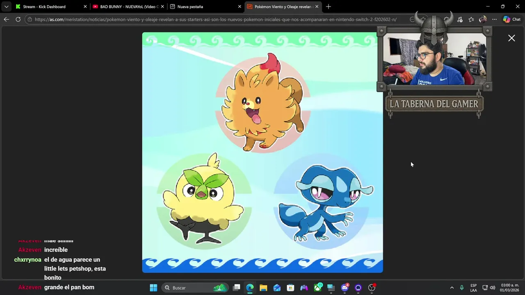525x295 pixels.
Task: Go back to the previous page
Action: pyautogui.click(x=6, y=19)
